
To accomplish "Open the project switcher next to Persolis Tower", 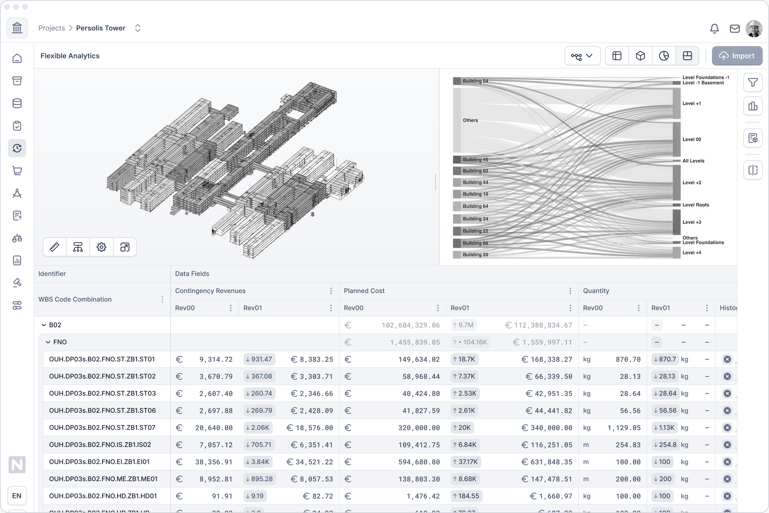I will [138, 28].
